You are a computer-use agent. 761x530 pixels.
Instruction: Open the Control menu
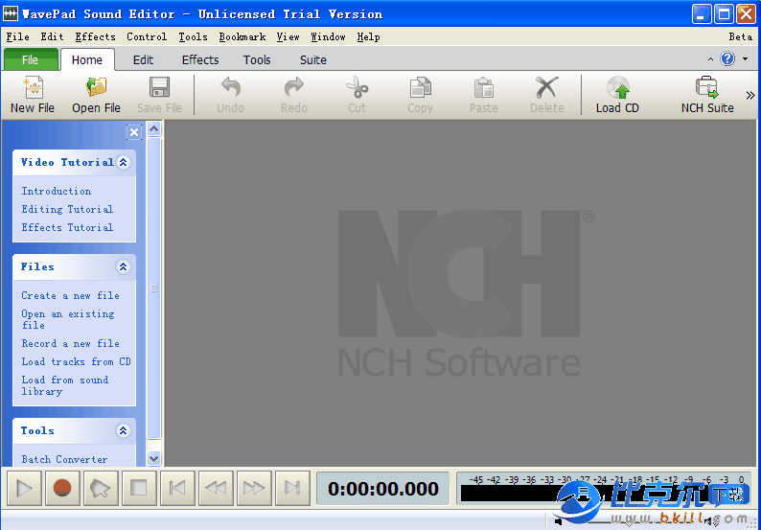147,36
